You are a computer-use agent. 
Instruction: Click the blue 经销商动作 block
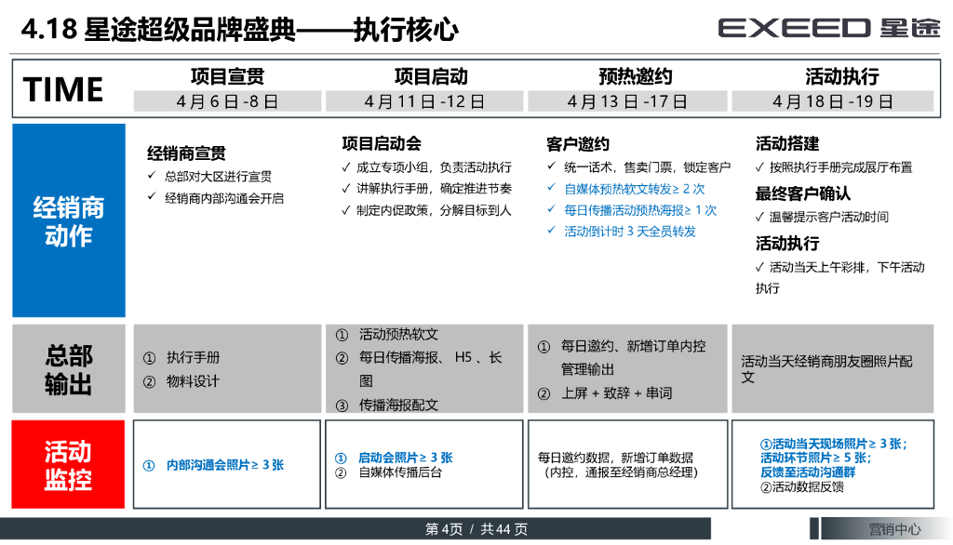click(69, 220)
